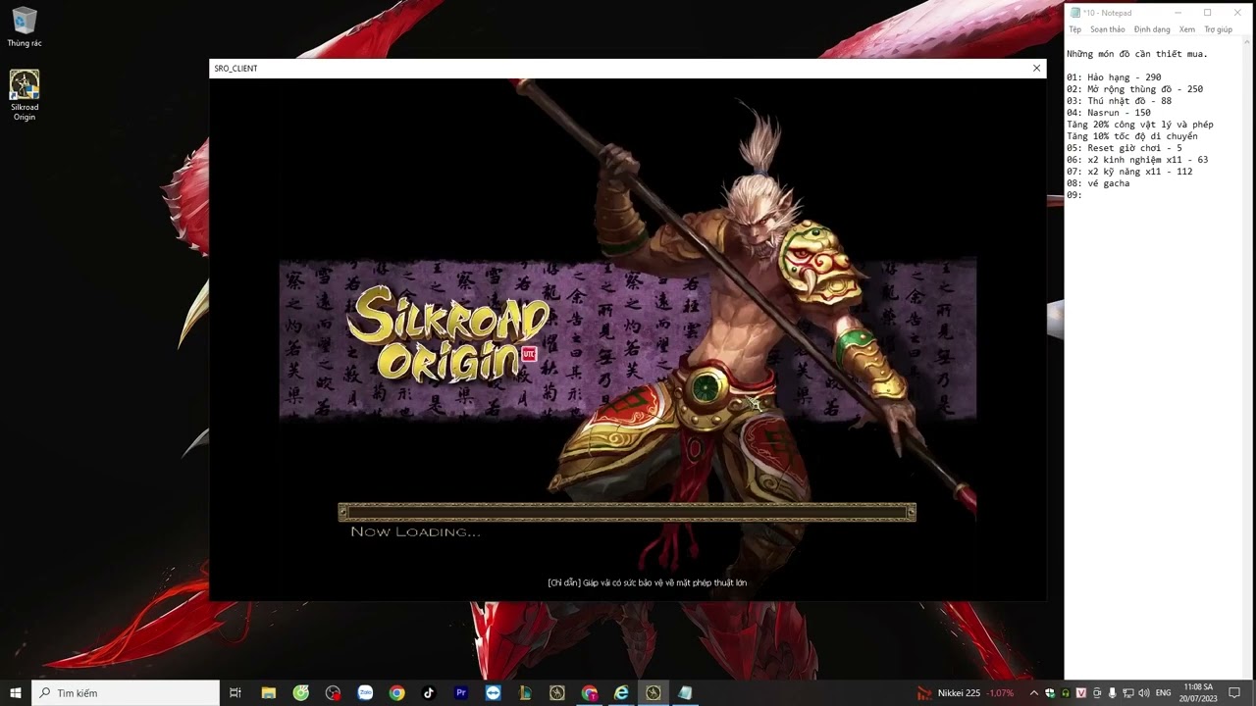The width and height of the screenshot is (1256, 706).
Task: Show hidden system tray icons
Action: (1034, 693)
